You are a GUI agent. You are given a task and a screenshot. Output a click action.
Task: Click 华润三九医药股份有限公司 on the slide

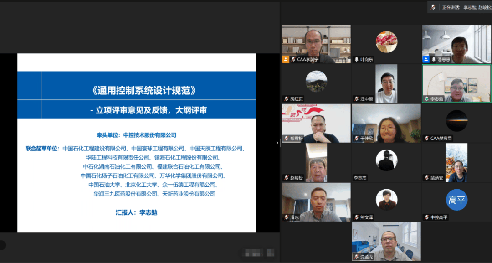click(x=125, y=194)
